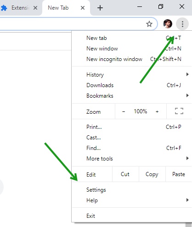Select Cast... from the menu
Viewport: 192px width, 227px height.
(132, 138)
